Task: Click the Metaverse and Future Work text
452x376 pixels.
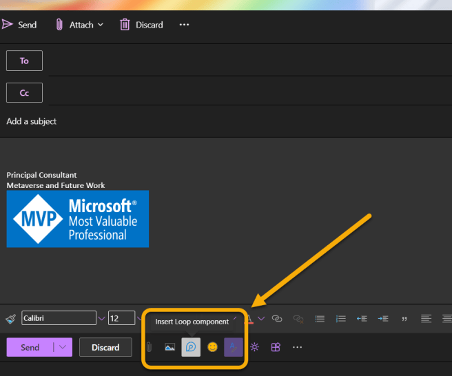Action: tap(56, 185)
